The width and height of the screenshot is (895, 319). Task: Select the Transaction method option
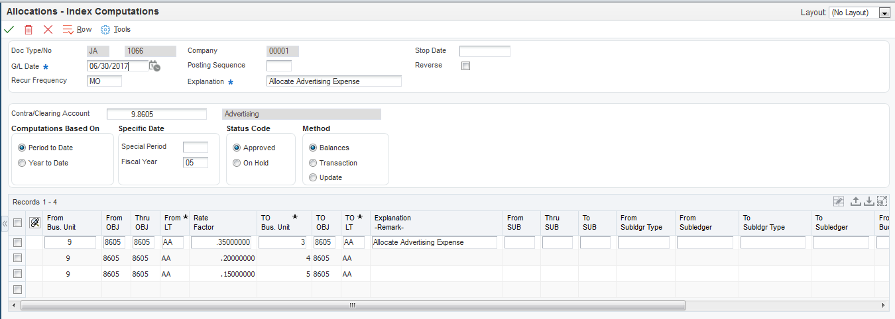[314, 163]
